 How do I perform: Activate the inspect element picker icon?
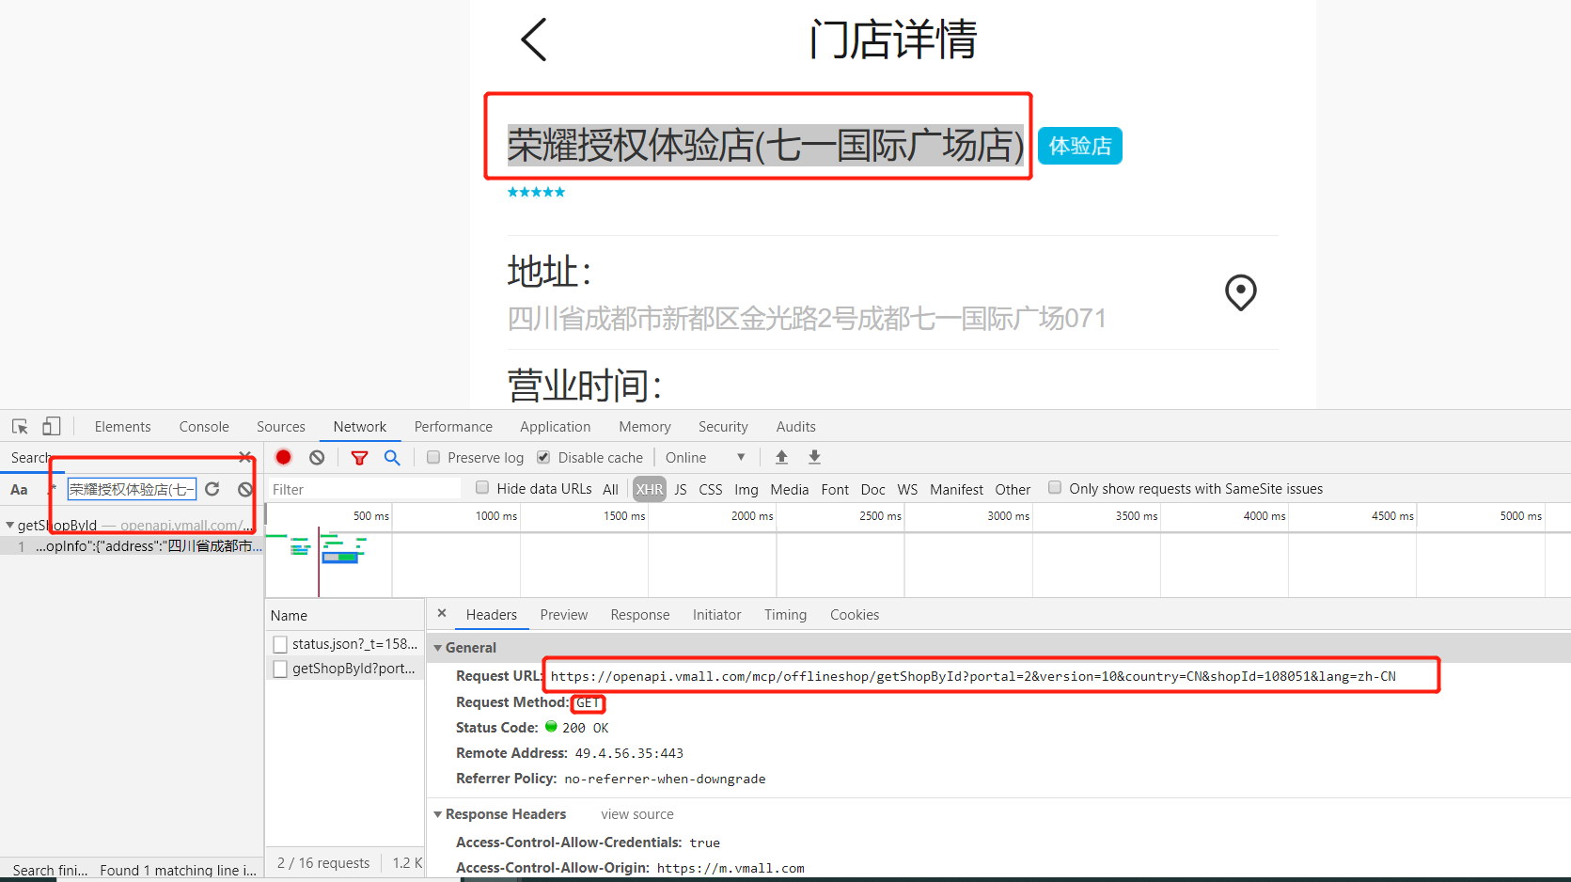[20, 426]
